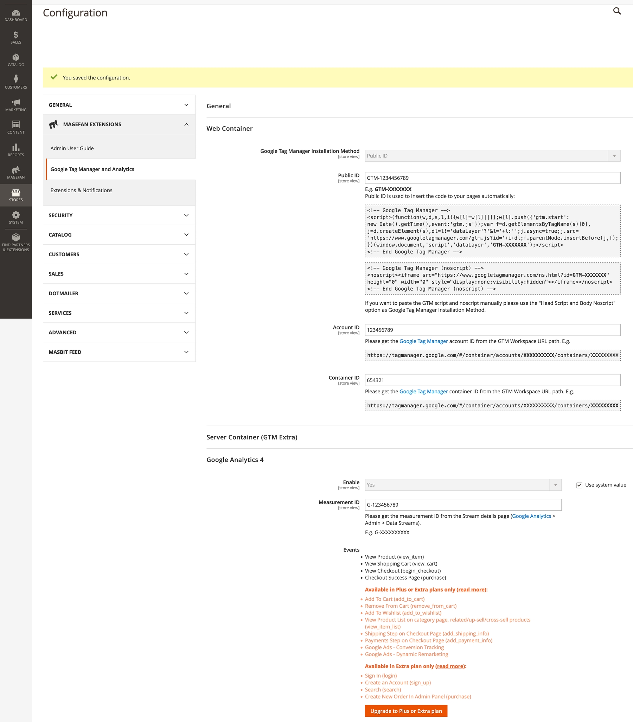Toggle the 'Use system value' checkbox

(x=579, y=485)
